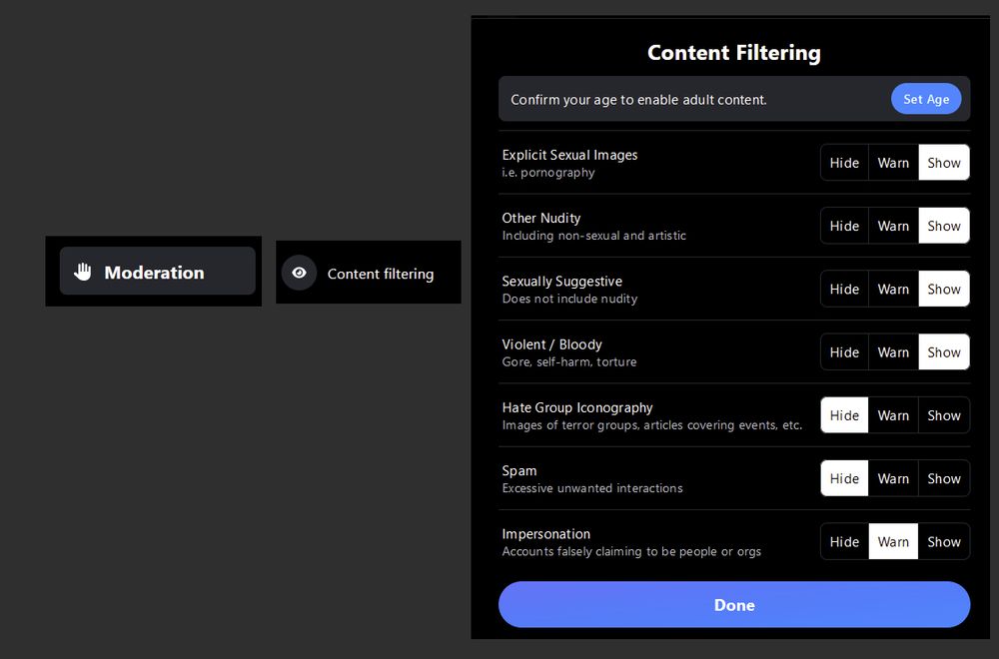Open the Content filtering entry
Image resolution: width=999 pixels, height=659 pixels.
[x=369, y=273]
